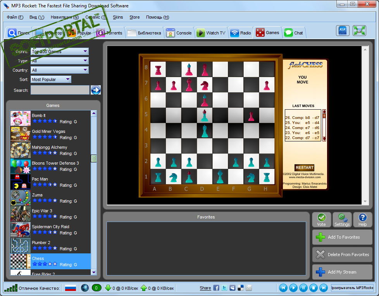Open the Sort dropdown Most Popular

[51, 79]
